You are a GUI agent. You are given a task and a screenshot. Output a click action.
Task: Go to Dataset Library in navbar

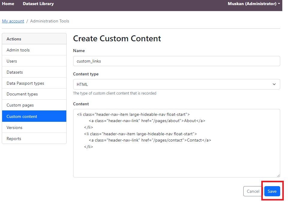click(x=38, y=4)
